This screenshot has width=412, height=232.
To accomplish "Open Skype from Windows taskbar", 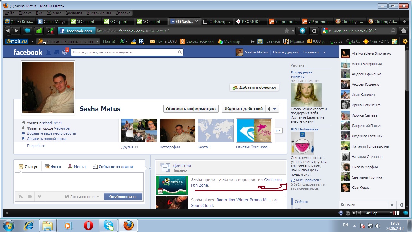I will click(x=108, y=226).
